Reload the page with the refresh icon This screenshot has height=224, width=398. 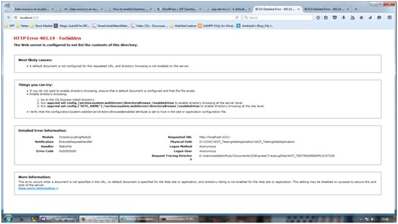(237, 18)
